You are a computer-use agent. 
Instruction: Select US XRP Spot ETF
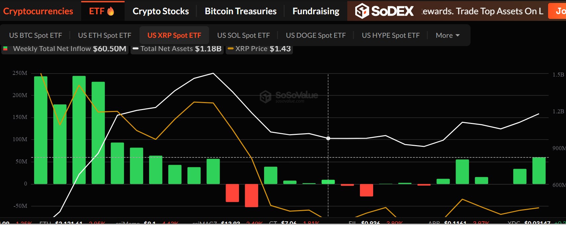pos(174,35)
